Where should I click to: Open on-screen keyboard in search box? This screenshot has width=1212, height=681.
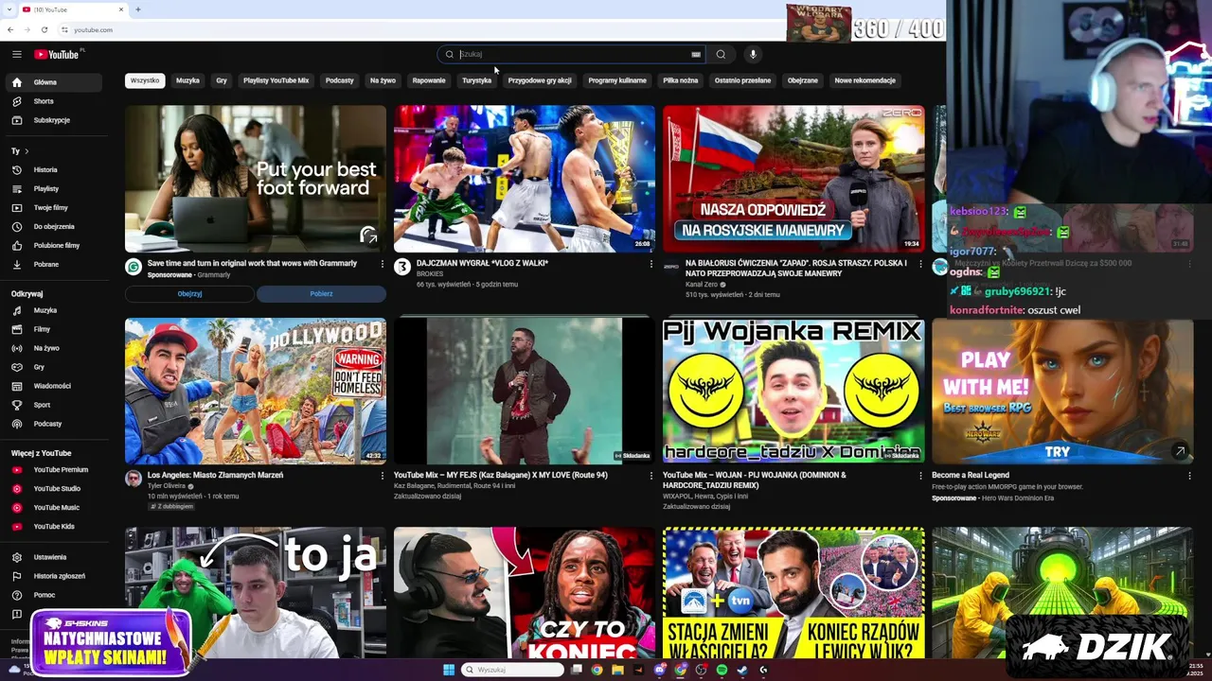696,54
